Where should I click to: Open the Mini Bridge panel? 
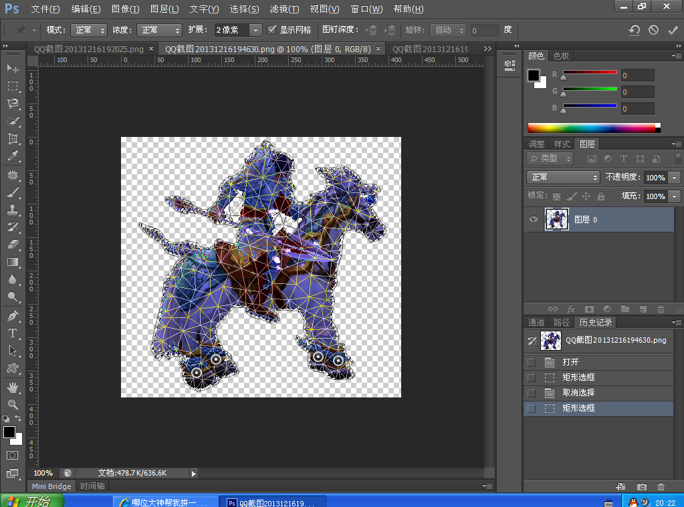click(51, 486)
